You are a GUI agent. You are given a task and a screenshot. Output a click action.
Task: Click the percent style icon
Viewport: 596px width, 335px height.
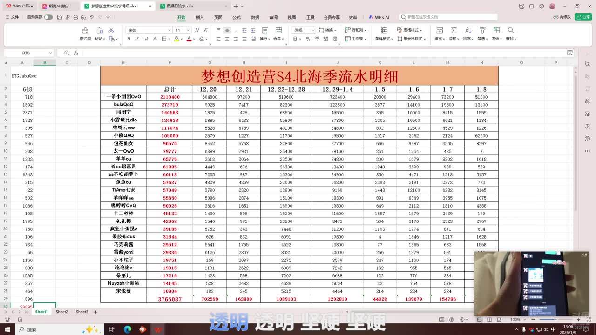308,39
